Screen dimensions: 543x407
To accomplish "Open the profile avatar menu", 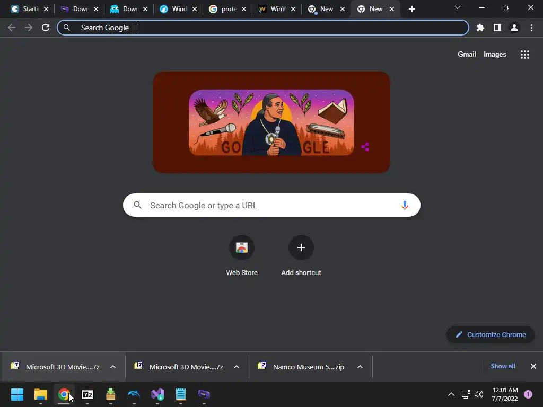I will 514,28.
